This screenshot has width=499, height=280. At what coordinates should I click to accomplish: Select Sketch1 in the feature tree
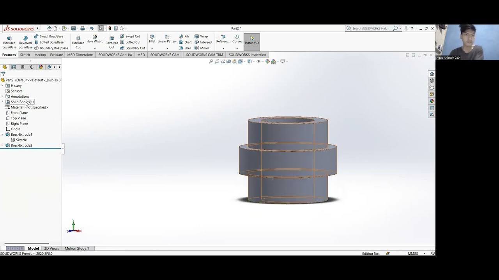click(x=22, y=140)
